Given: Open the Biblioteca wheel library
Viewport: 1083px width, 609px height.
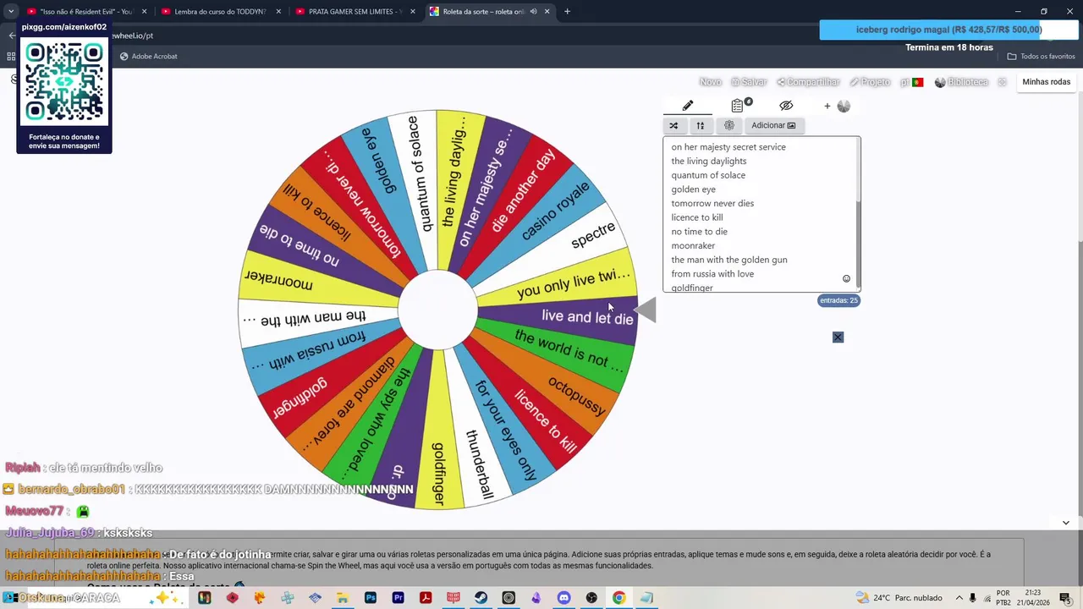Looking at the screenshot, I should [x=962, y=82].
